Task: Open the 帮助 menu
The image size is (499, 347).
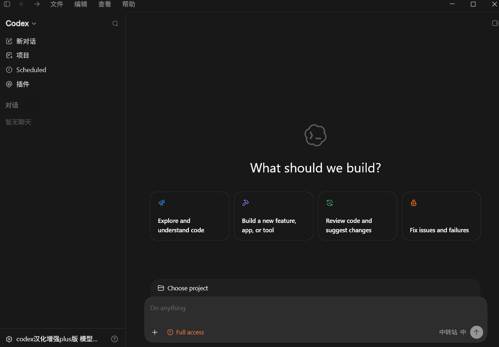Action: tap(129, 4)
